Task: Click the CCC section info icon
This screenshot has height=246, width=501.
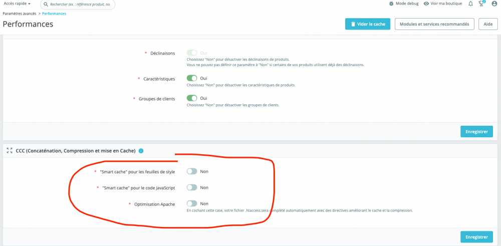Action: (x=141, y=151)
